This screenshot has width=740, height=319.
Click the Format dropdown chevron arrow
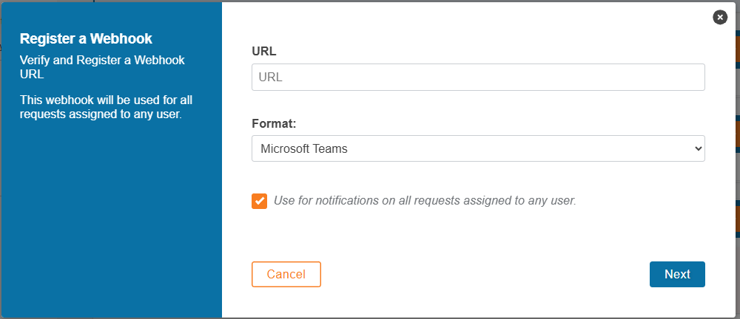coord(696,148)
